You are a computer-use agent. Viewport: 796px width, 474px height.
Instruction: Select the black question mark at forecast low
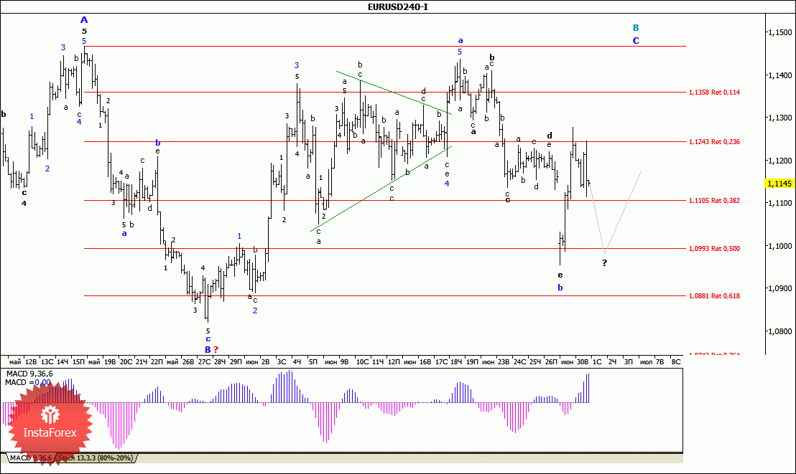tap(604, 263)
